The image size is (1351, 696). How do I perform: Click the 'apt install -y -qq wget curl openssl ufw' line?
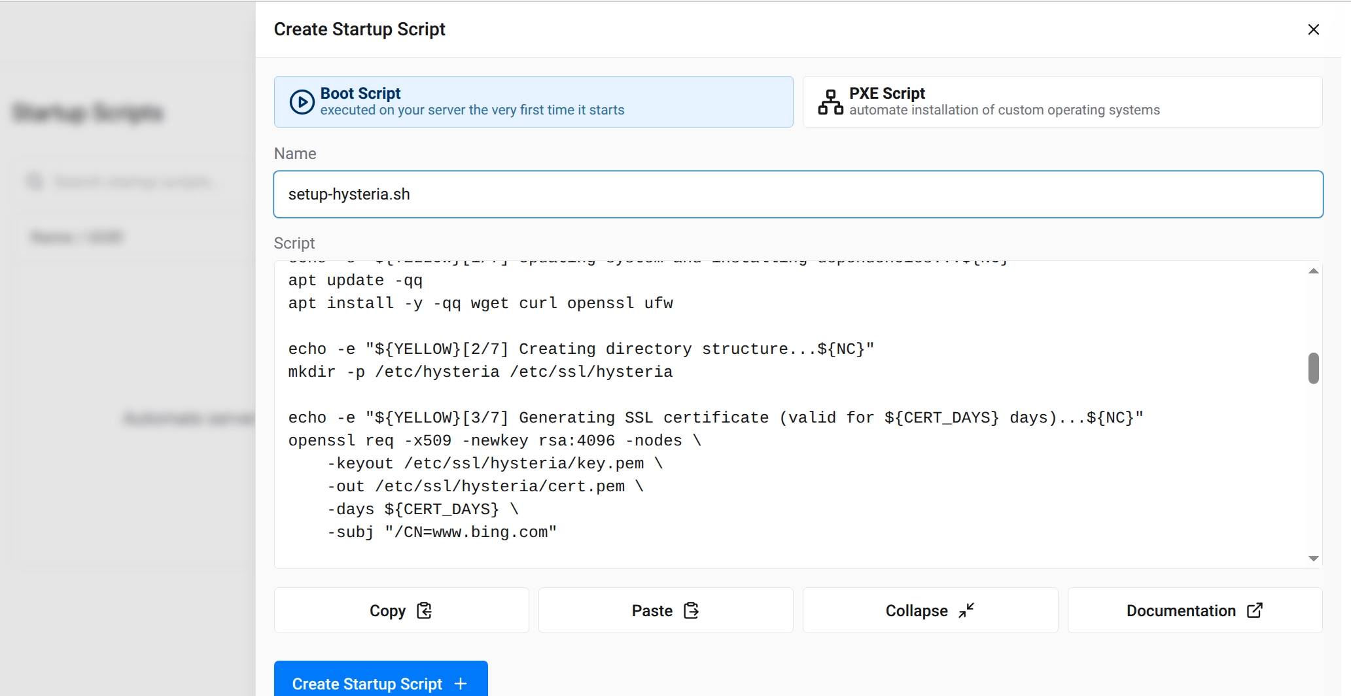(480, 304)
